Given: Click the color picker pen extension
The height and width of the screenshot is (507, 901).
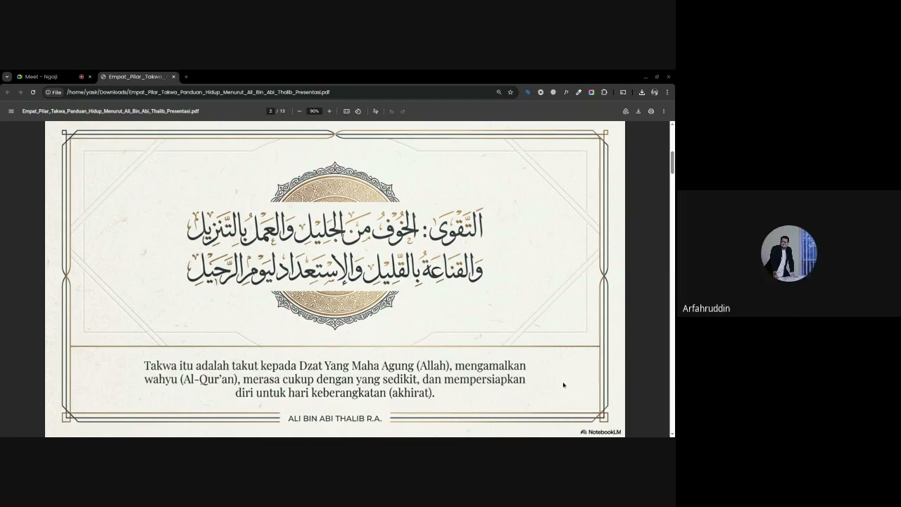Looking at the screenshot, I should coord(579,92).
